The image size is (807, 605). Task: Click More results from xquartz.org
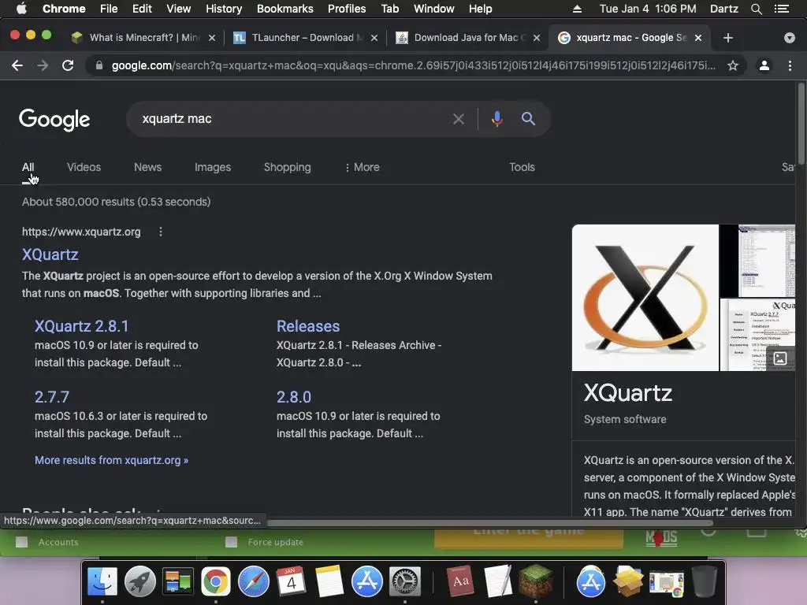click(111, 460)
